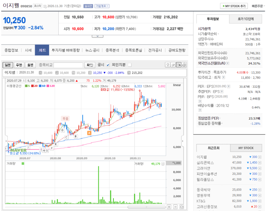Click the chart help lightbulb icon
This screenshot has height=211, width=266.
[x=168, y=65]
